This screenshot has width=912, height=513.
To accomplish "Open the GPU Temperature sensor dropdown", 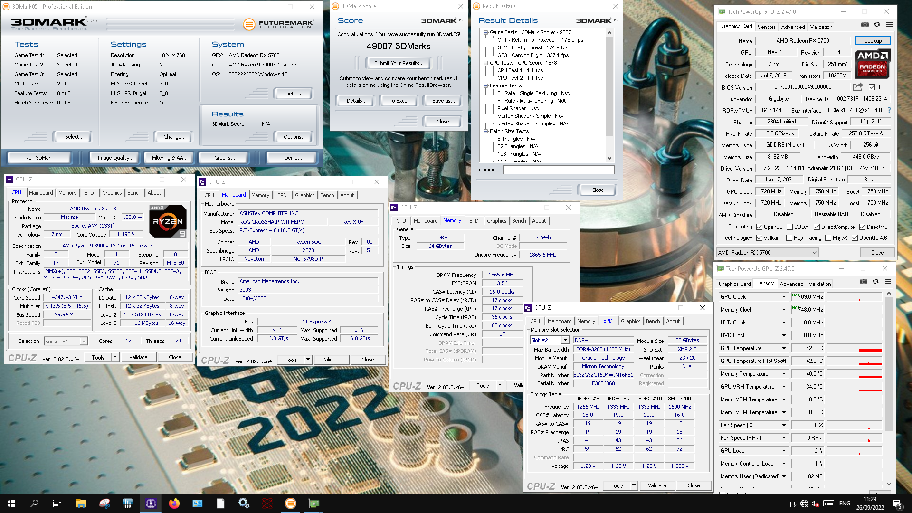I will point(784,348).
